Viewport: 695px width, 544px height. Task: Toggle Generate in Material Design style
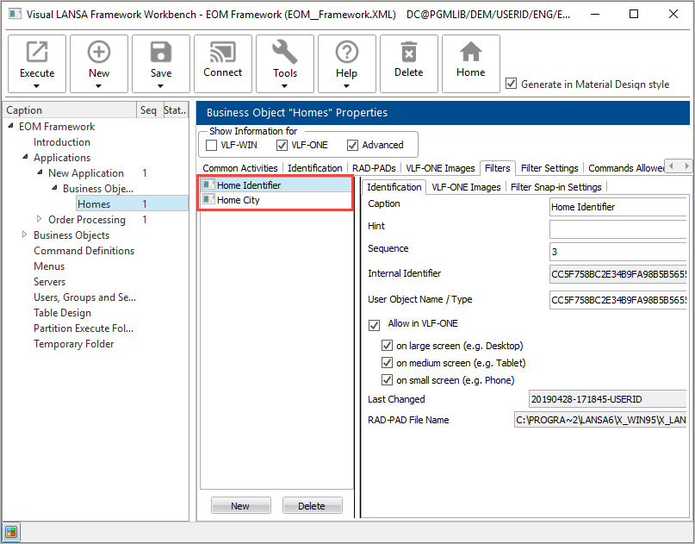[x=512, y=84]
